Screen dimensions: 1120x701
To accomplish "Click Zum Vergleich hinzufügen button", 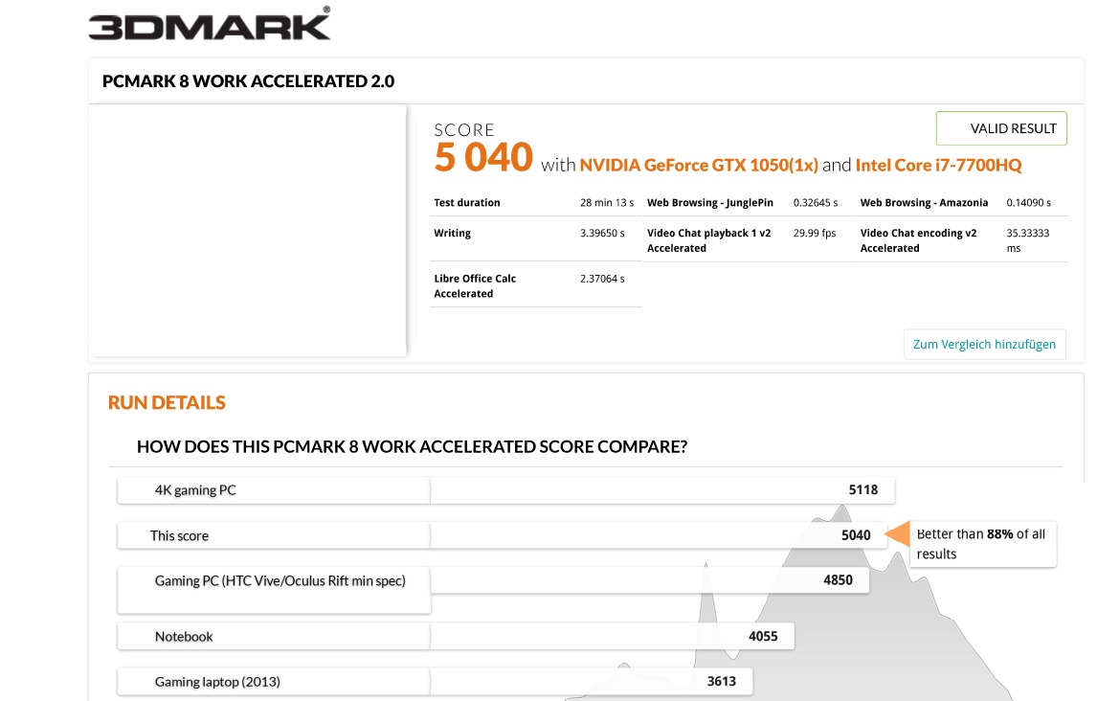I will point(984,345).
